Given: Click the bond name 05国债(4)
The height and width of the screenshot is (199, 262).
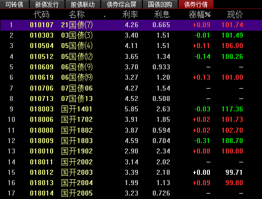Looking at the screenshot, I should [x=77, y=46].
